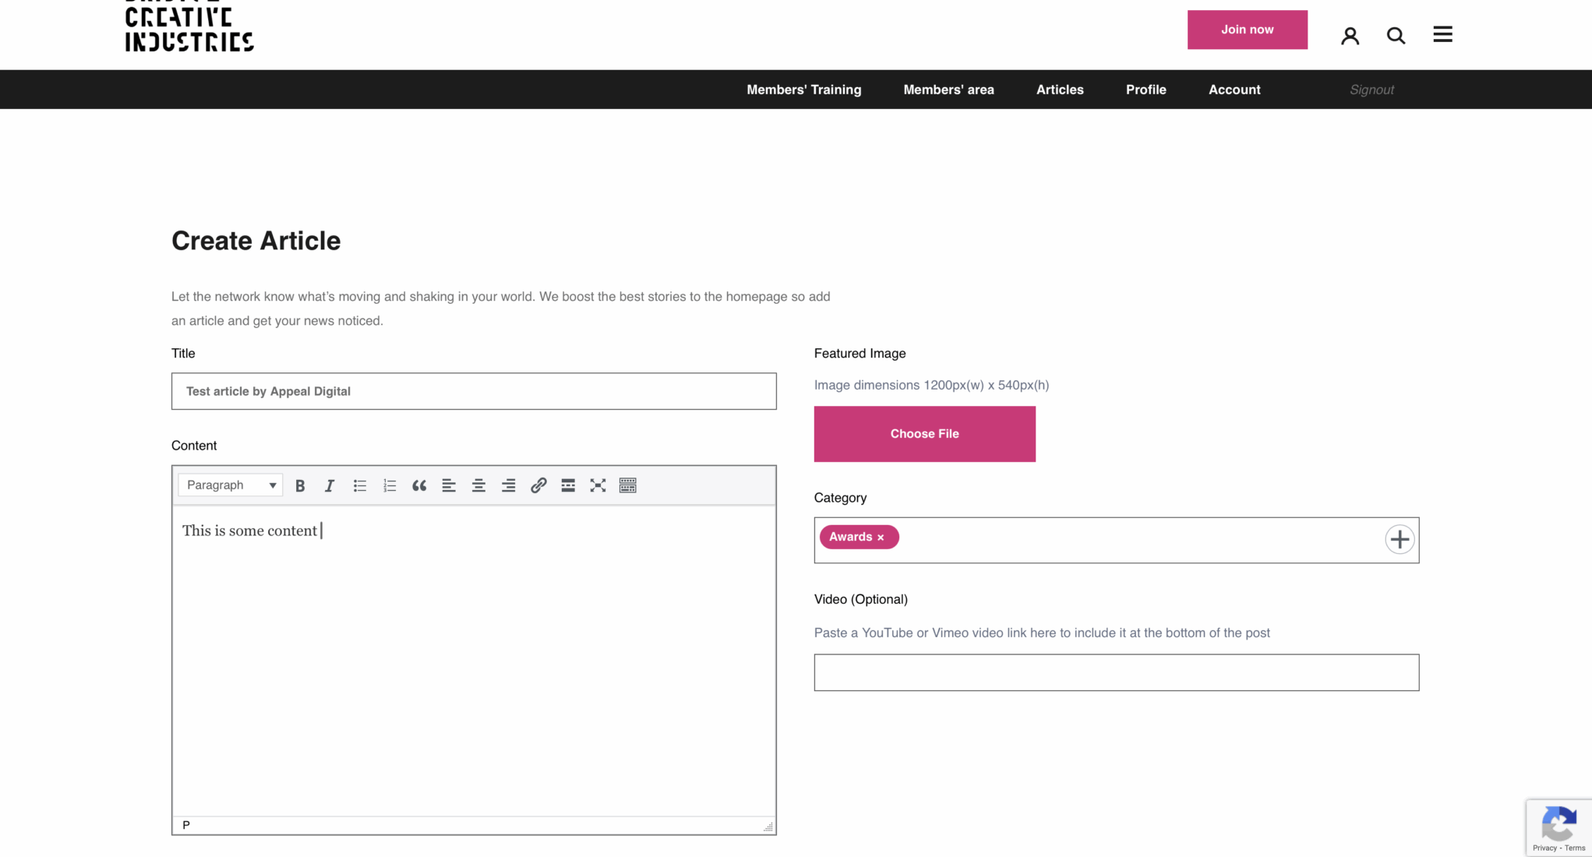Image resolution: width=1592 pixels, height=857 pixels.
Task: Apply italic formatting in editor
Action: click(x=330, y=485)
